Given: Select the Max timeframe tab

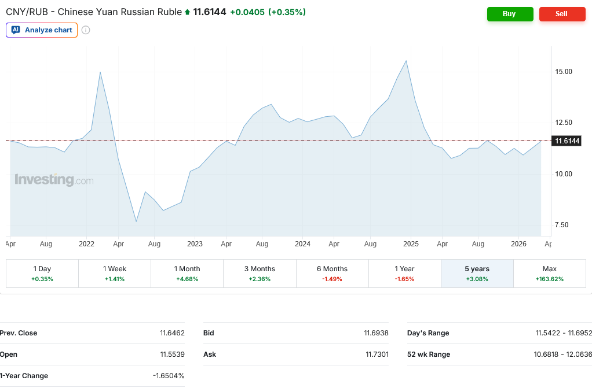Looking at the screenshot, I should (x=550, y=274).
